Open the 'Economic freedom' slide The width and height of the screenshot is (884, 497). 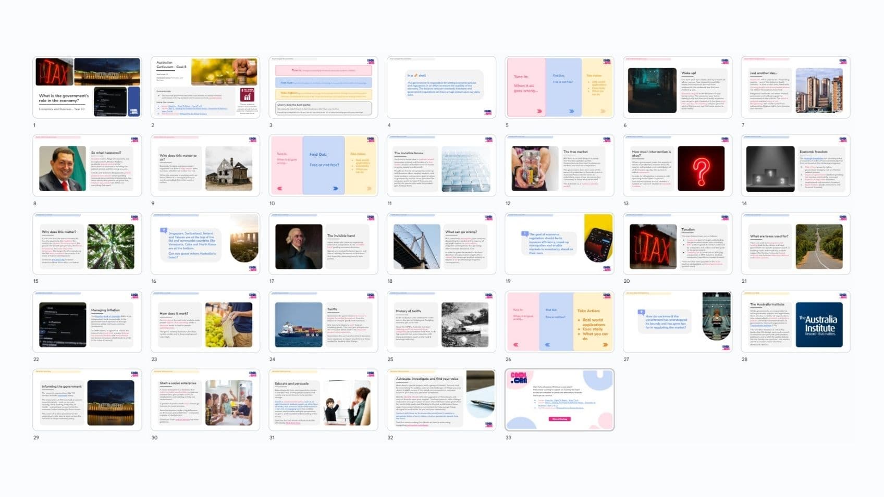point(795,166)
